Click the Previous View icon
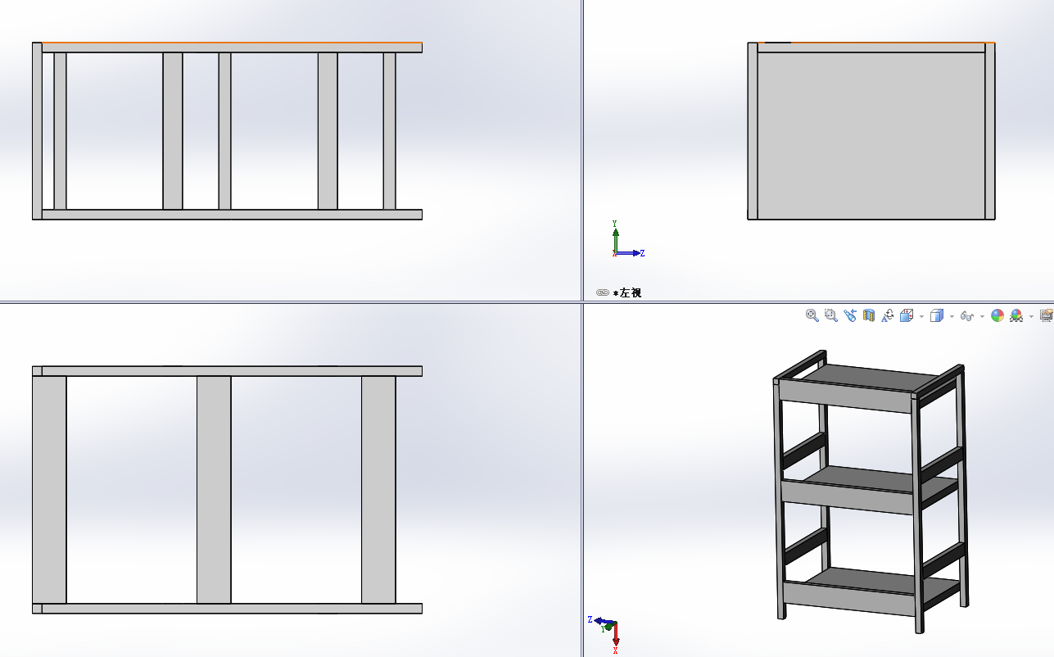 (x=850, y=315)
